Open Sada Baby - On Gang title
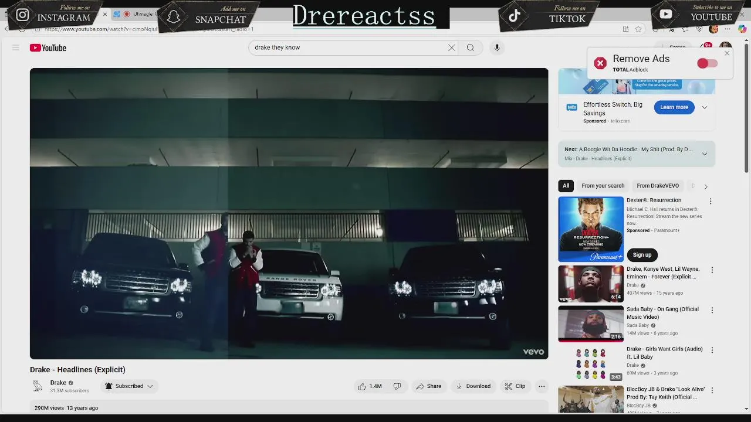 [x=662, y=313]
